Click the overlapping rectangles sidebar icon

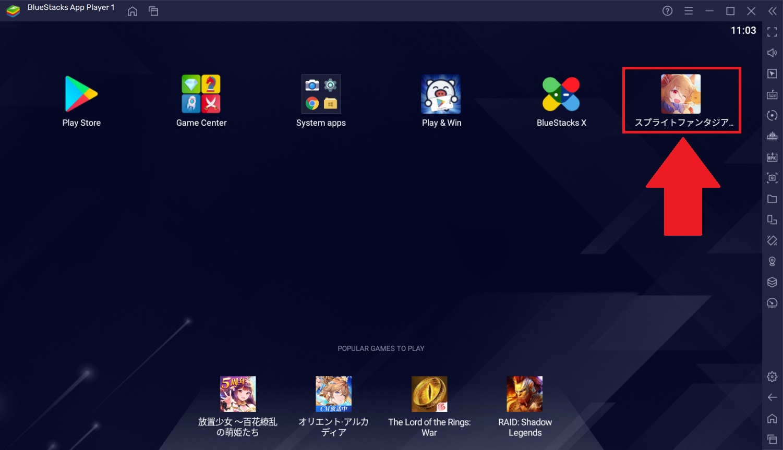(772, 220)
